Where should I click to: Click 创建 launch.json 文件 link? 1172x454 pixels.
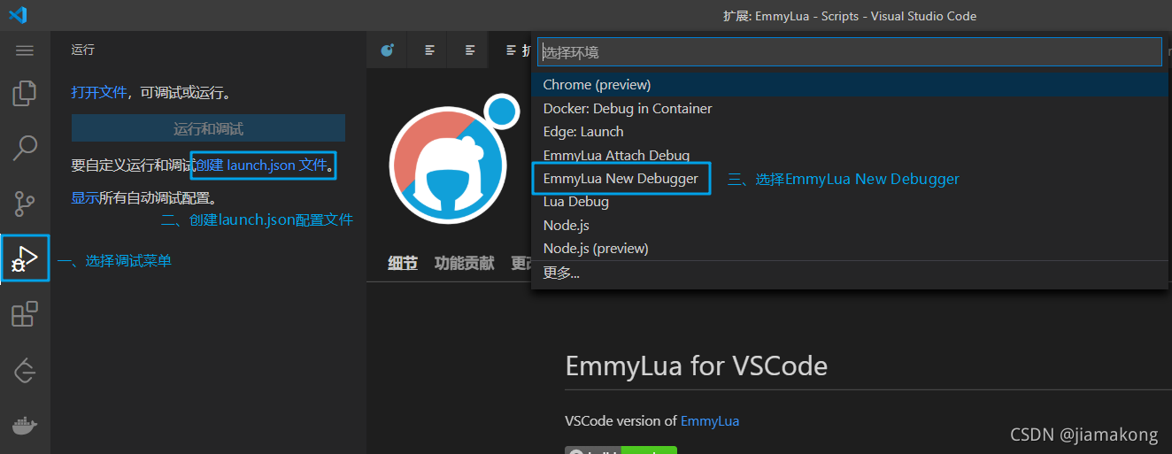click(x=262, y=165)
